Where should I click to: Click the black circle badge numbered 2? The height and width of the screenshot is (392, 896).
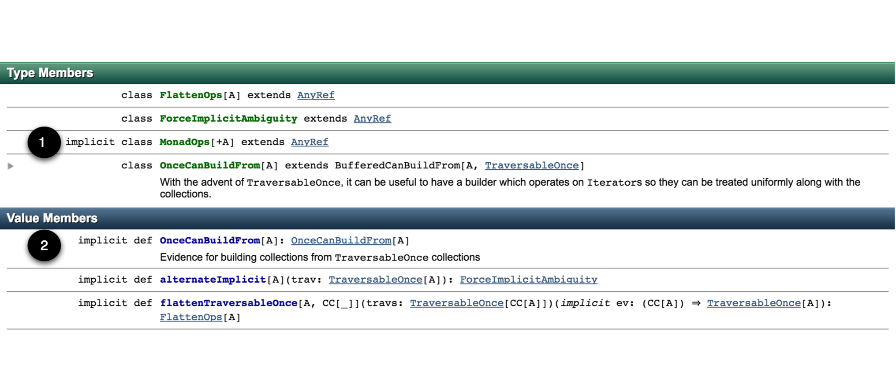coord(44,245)
